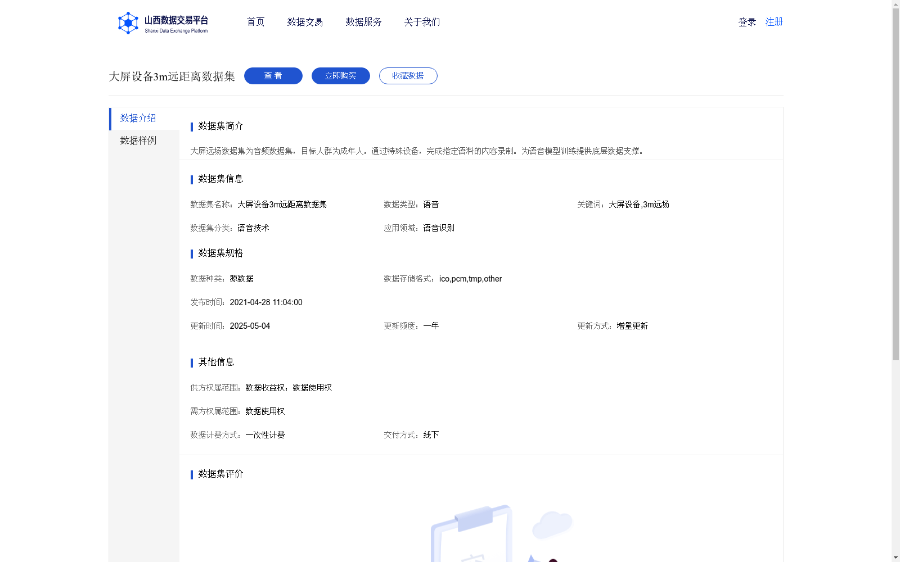Image resolution: width=900 pixels, height=562 pixels.
Task: Open the 数据服务 menu item
Action: (363, 22)
